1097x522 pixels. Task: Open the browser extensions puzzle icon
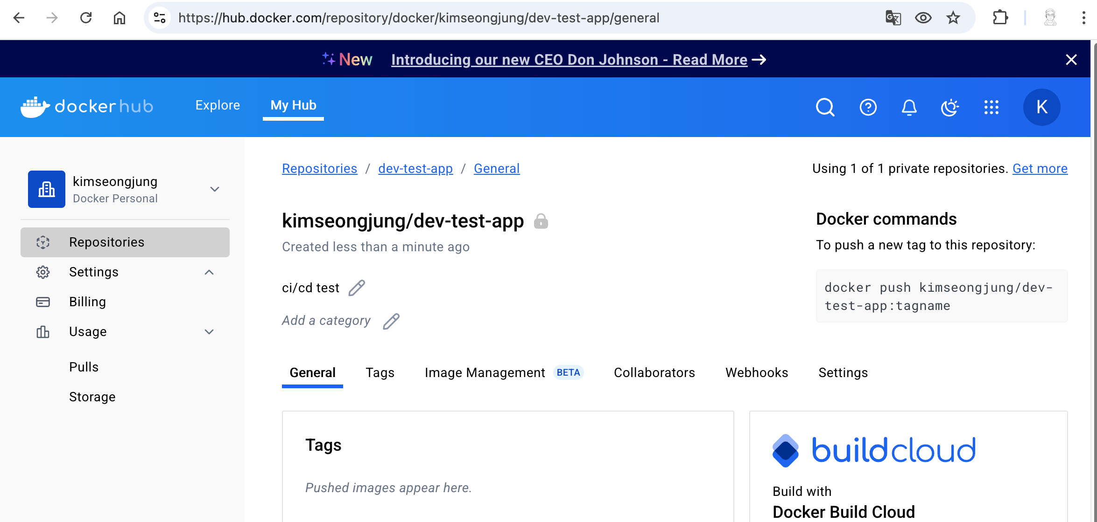[x=1000, y=18]
